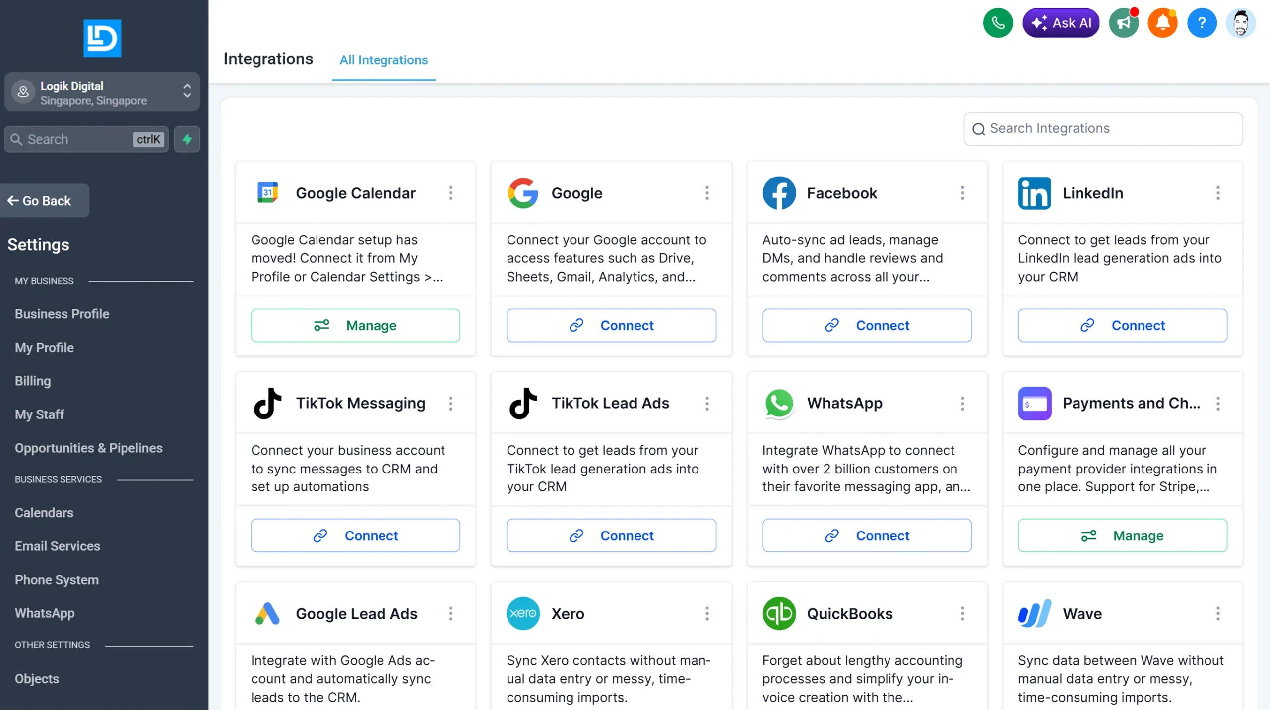
Task: Click the Ask AI button
Action: point(1061,23)
